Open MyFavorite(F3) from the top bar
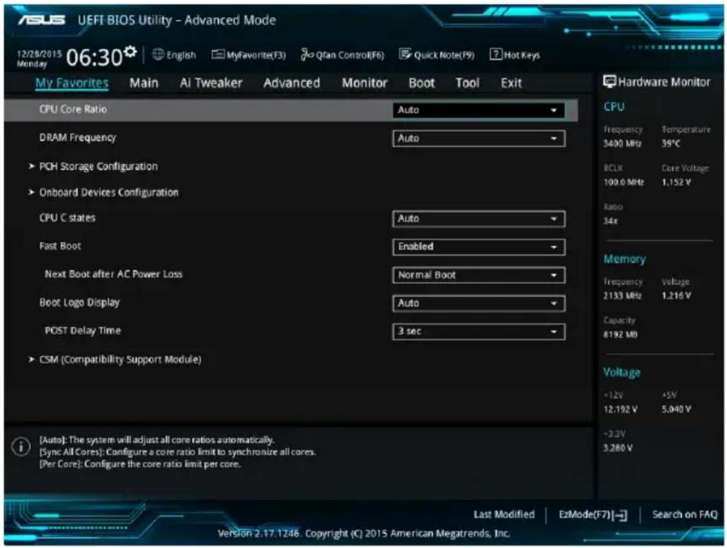Viewport: 727px width, 548px height. (249, 55)
